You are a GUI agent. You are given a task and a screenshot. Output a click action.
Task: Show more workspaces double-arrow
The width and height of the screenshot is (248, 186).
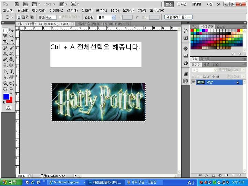218,4
